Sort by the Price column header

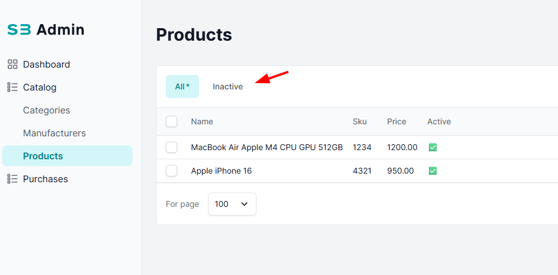tap(396, 121)
